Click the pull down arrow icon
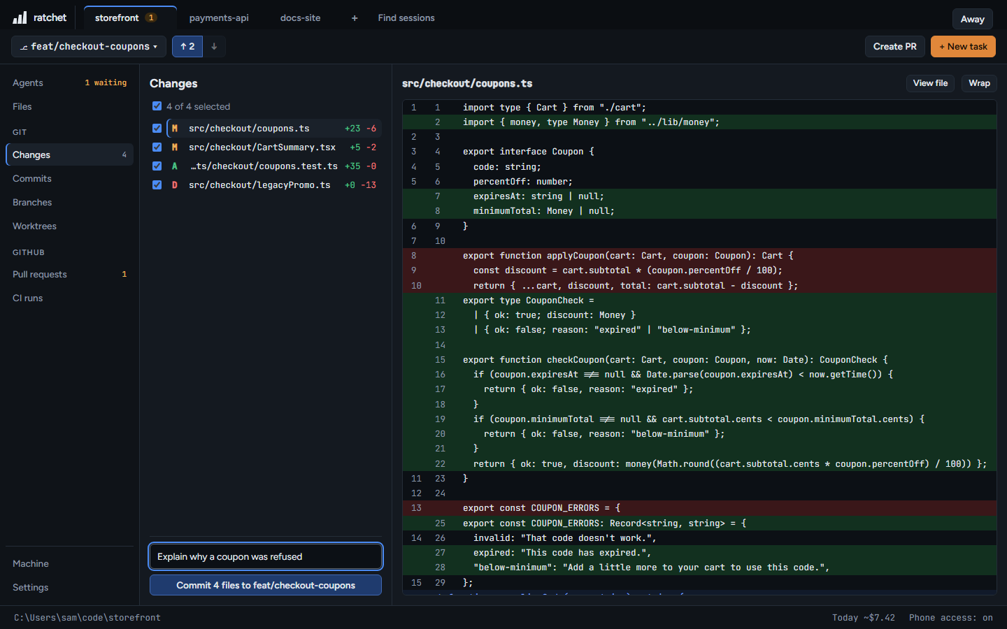Image resolution: width=1007 pixels, height=629 pixels. [x=214, y=46]
